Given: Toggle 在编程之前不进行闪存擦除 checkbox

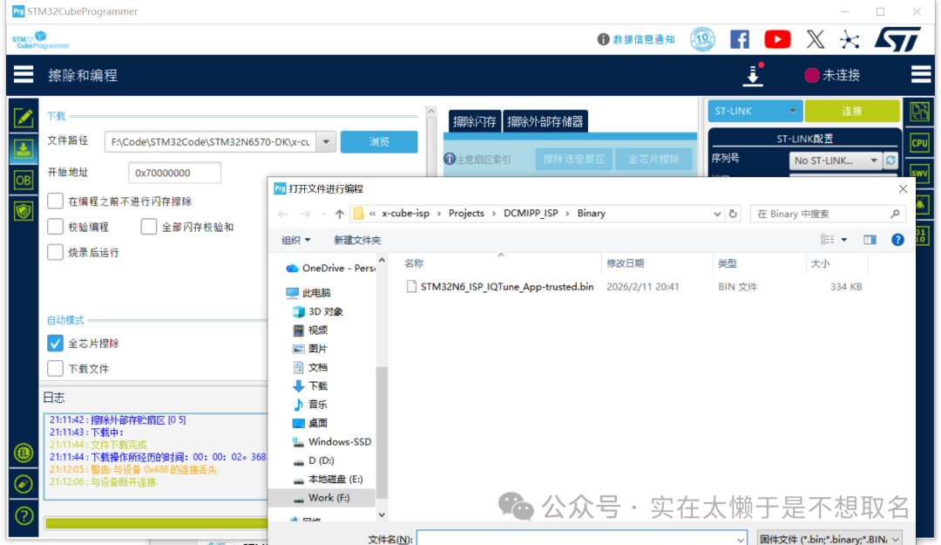Looking at the screenshot, I should tap(55, 201).
